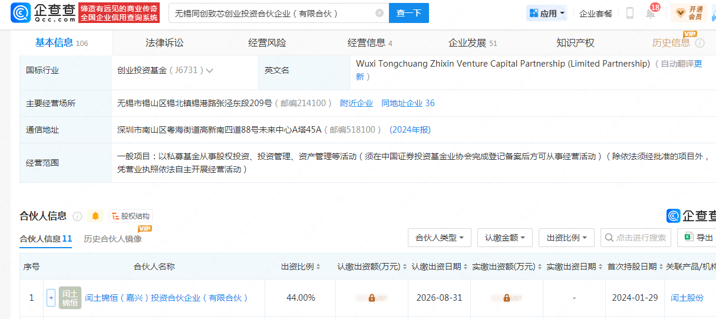Select the 2026-08-31 date cell
This screenshot has width=716, height=319.
tap(439, 298)
